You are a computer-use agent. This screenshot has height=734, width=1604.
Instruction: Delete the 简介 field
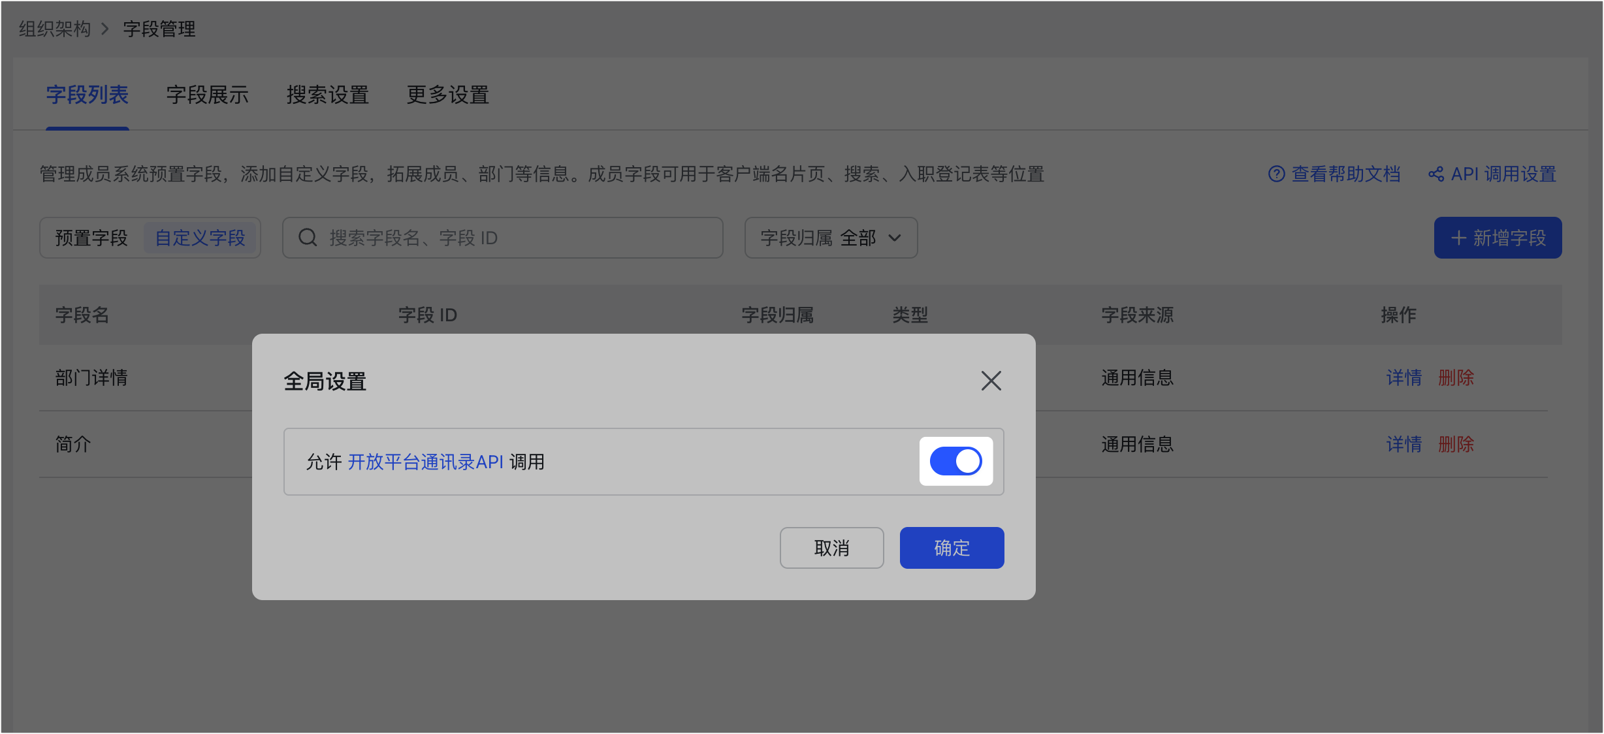click(x=1456, y=444)
